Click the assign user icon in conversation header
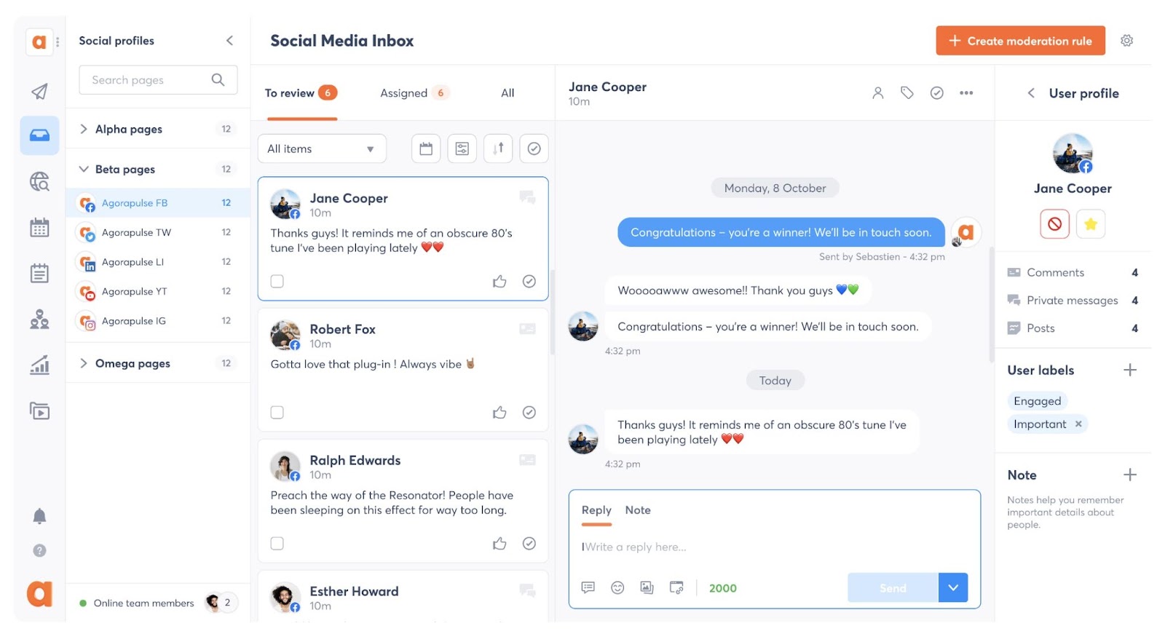 (877, 92)
